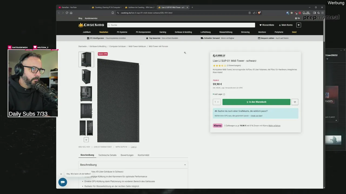346x194 pixels.
Task: Open reader mode icon in address bar
Action: (249, 13)
